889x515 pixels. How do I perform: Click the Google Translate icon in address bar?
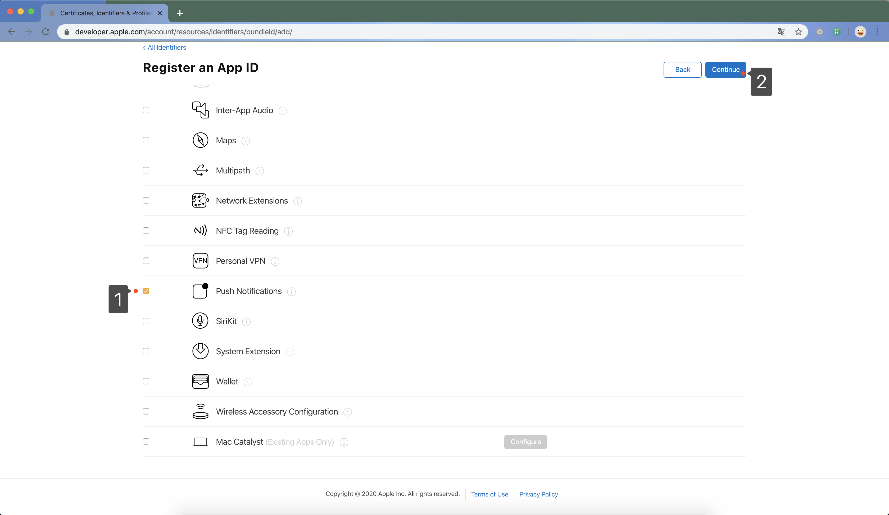781,32
